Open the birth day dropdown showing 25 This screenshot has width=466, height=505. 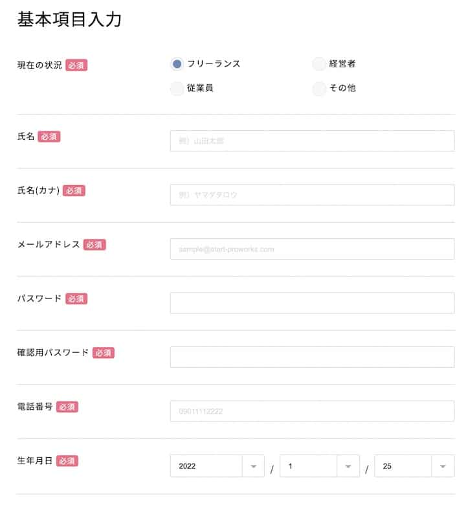(414, 466)
